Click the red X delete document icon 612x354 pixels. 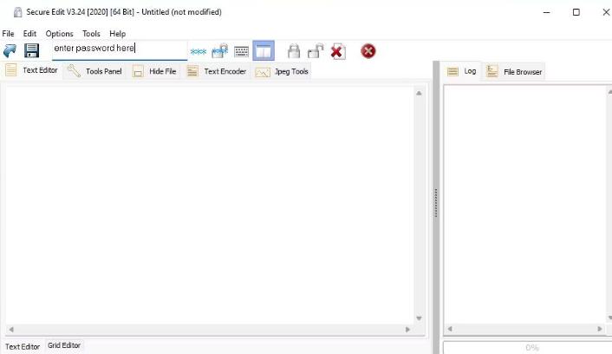338,51
